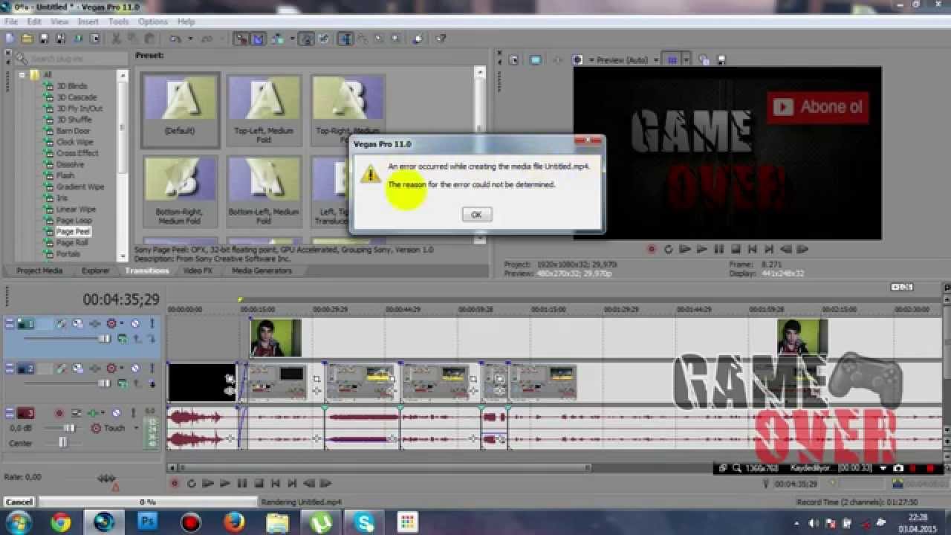Open the overlays dropdown arrow in preview
The height and width of the screenshot is (535, 951).
tap(687, 60)
